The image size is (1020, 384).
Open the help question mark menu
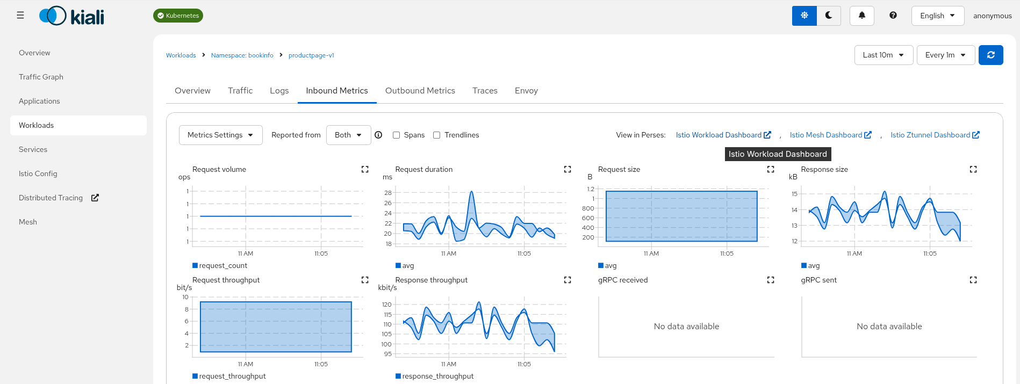click(893, 16)
